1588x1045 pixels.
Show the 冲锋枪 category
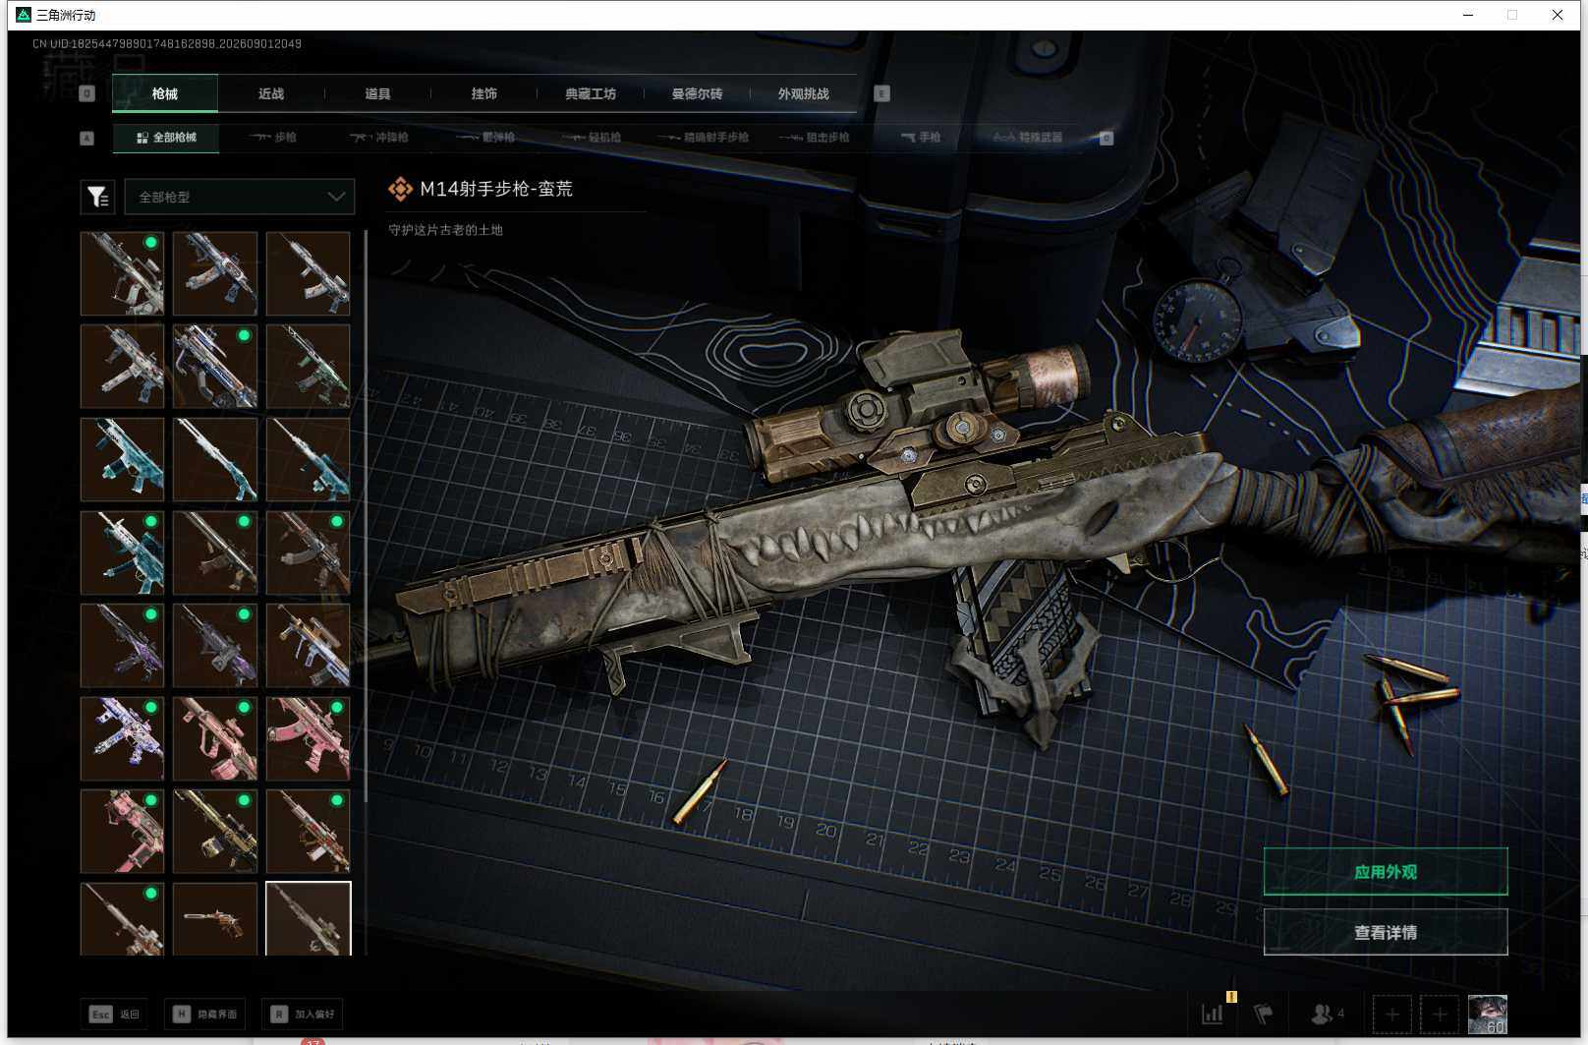379,138
